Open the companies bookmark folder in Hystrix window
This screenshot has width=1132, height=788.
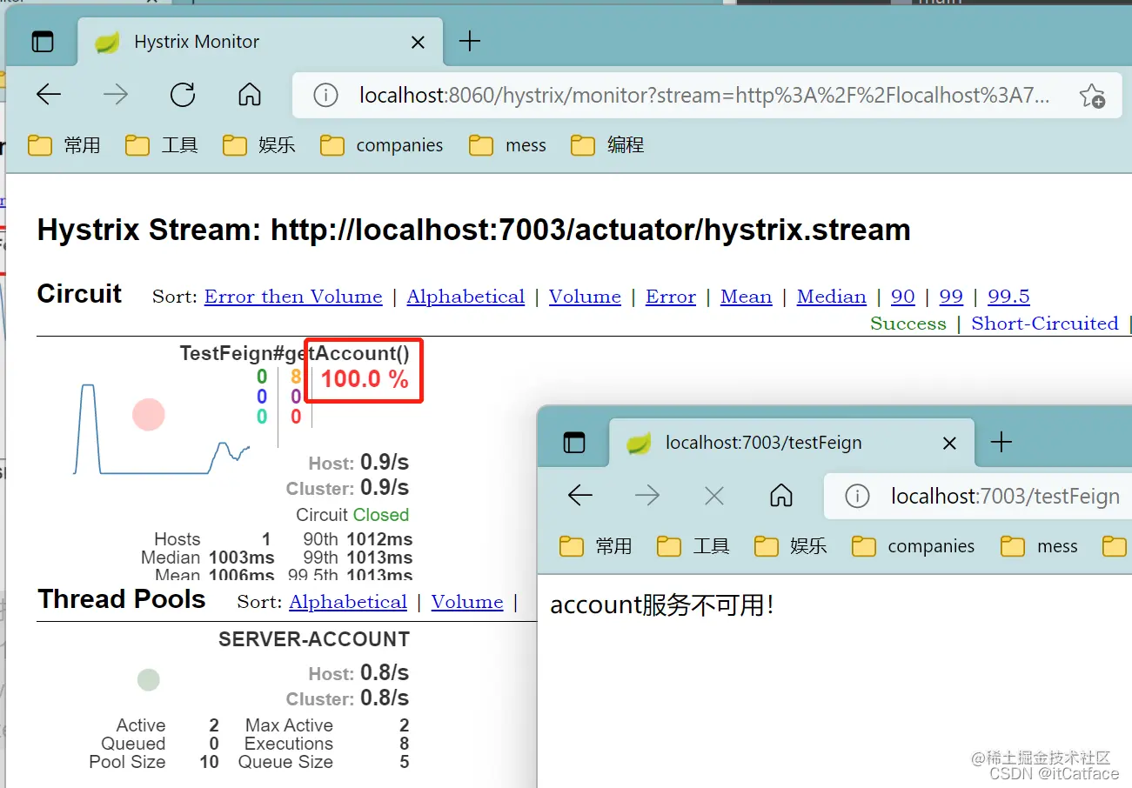[381, 145]
